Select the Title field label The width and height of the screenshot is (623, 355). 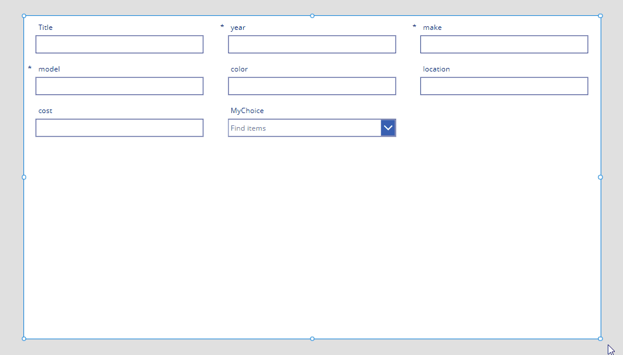[45, 27]
